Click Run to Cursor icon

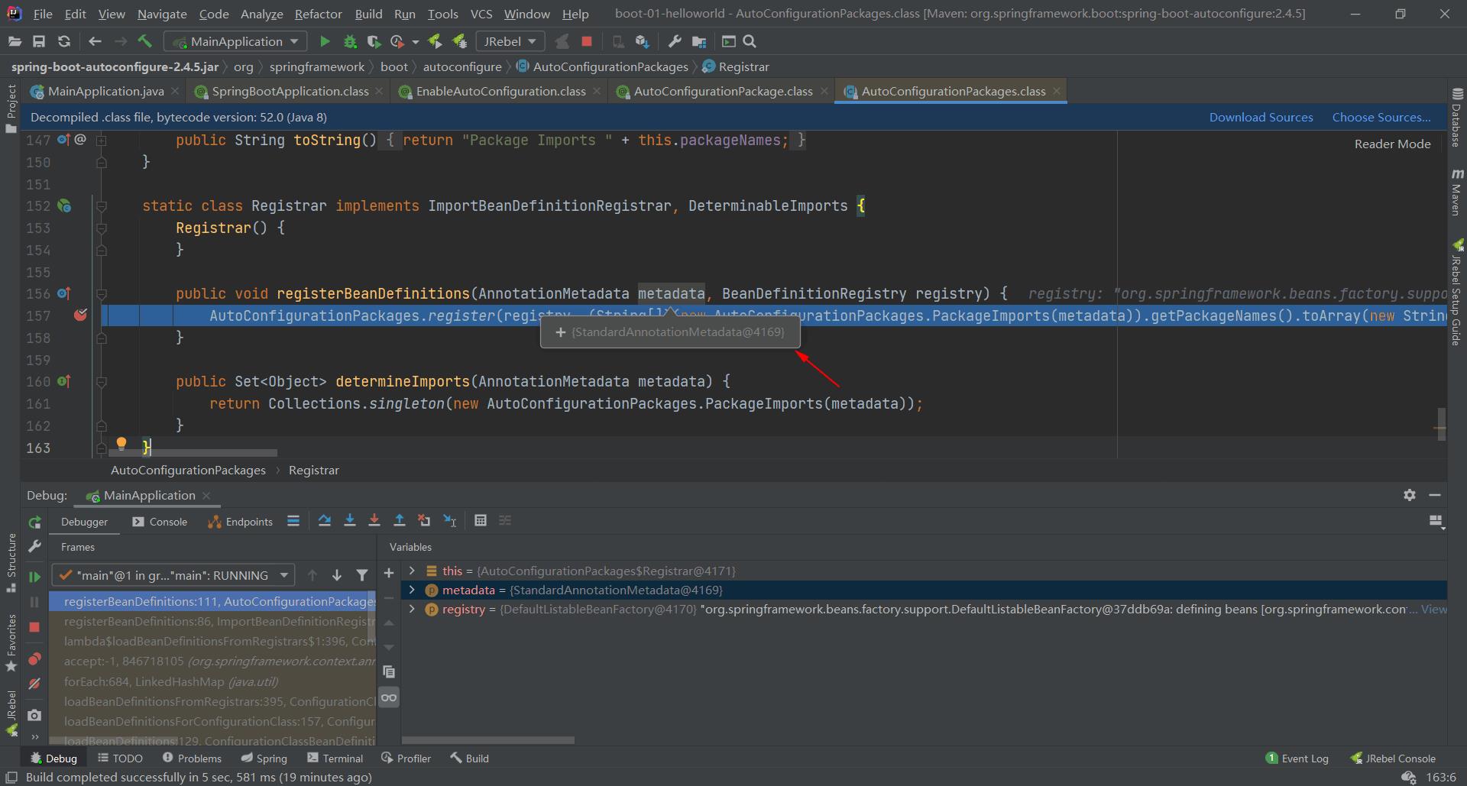coord(450,520)
